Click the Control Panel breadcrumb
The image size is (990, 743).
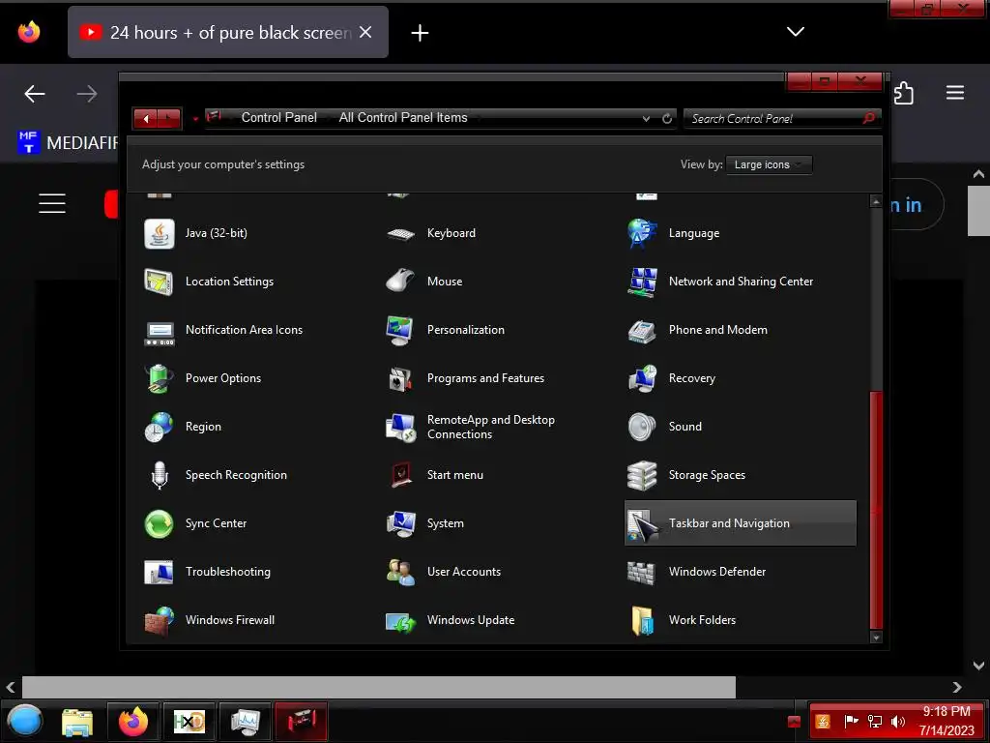coord(279,117)
